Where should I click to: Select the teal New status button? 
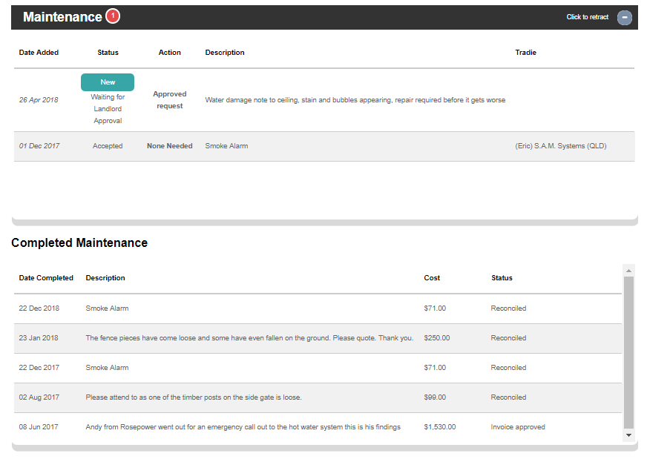pos(108,82)
